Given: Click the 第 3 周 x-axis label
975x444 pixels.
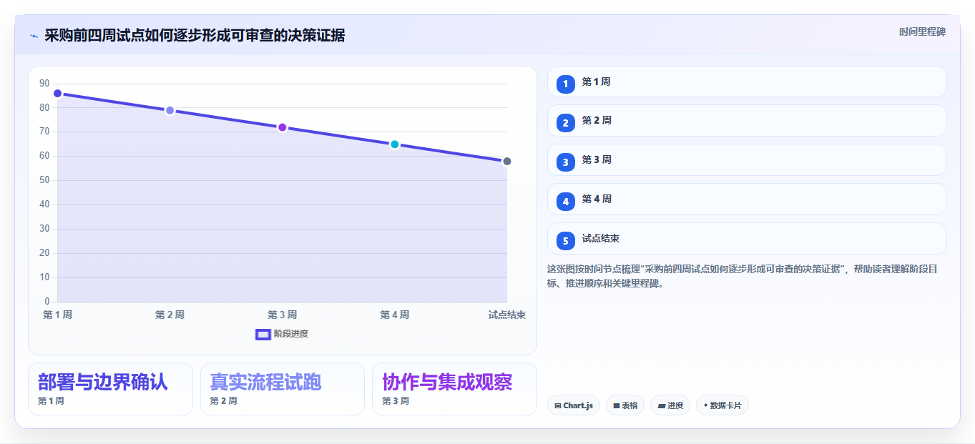Looking at the screenshot, I should (282, 315).
